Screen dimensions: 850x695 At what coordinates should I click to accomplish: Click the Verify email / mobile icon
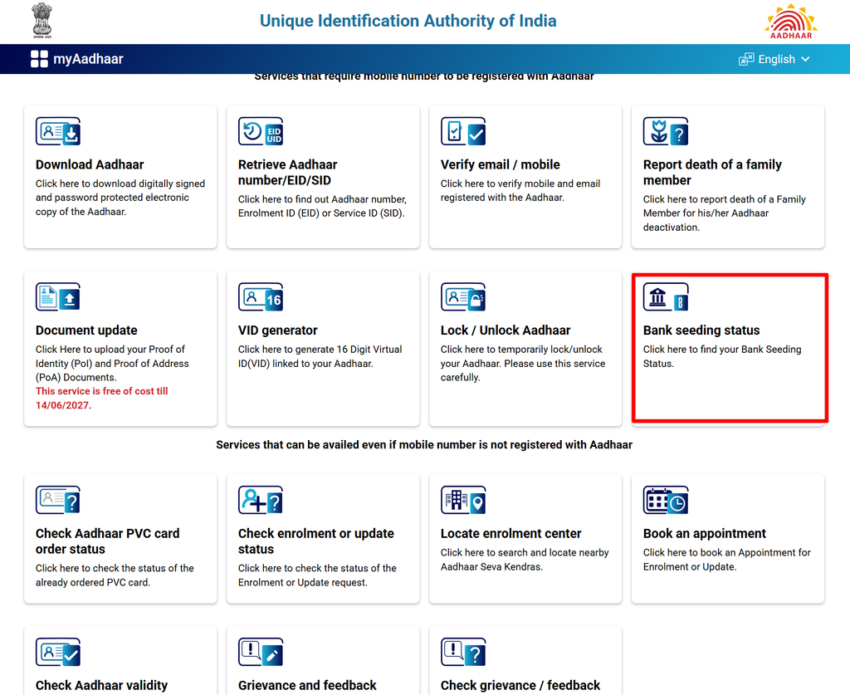click(x=463, y=131)
